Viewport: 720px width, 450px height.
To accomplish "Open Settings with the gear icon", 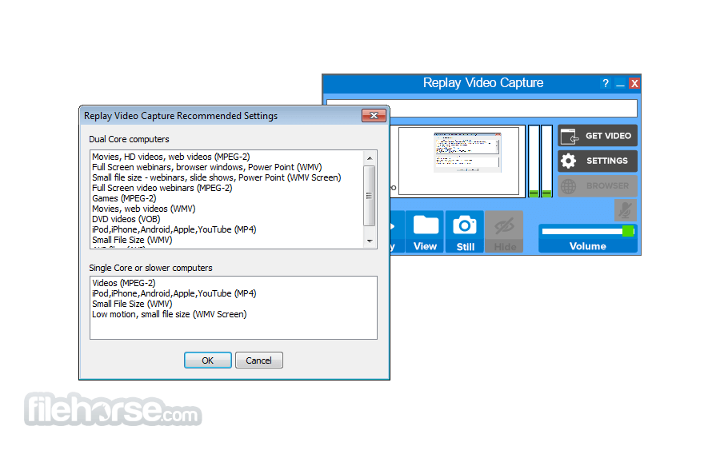I will point(598,161).
